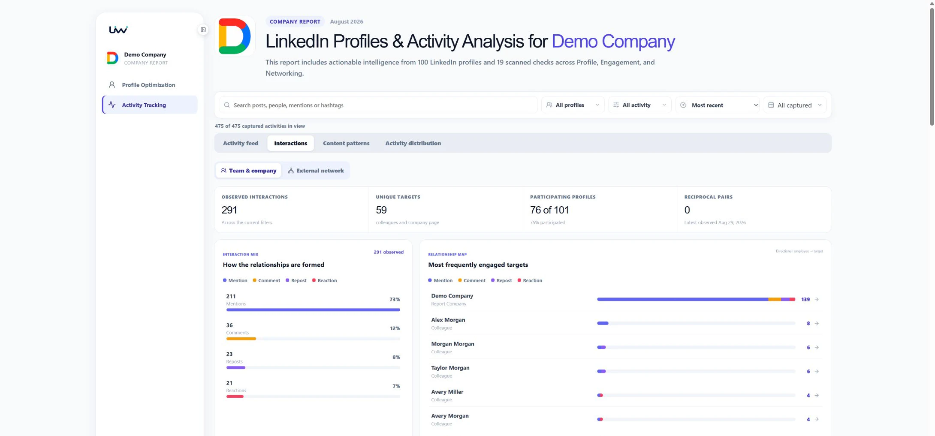935x436 pixels.
Task: Click the Comments progress bar
Action: coord(313,339)
